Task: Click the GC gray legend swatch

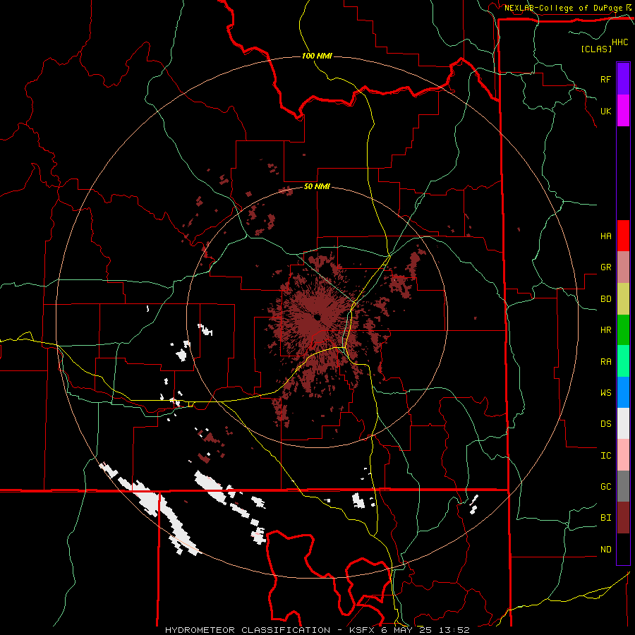Action: click(x=623, y=486)
